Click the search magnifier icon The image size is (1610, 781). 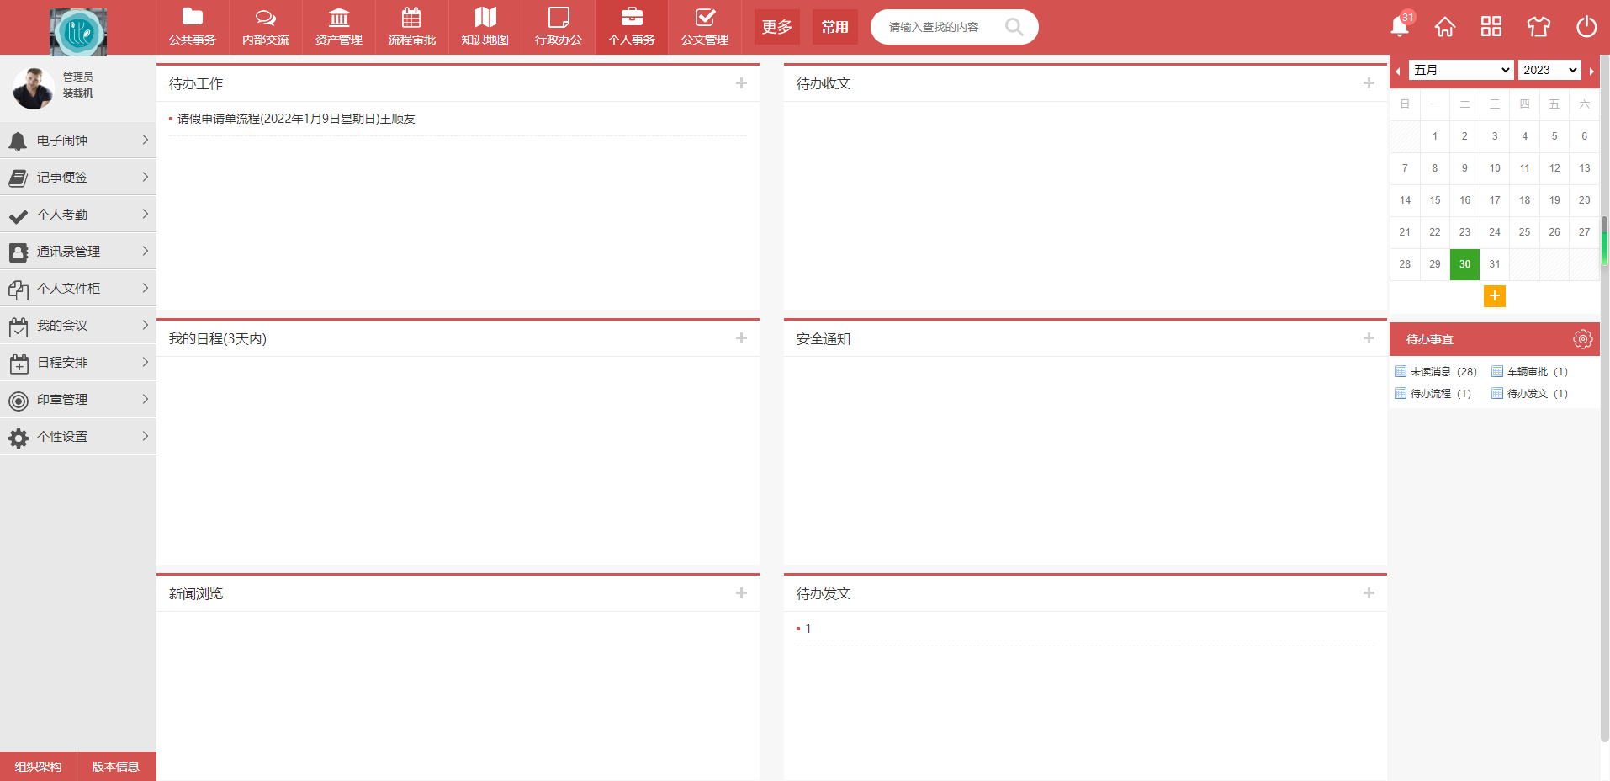[x=1014, y=27]
